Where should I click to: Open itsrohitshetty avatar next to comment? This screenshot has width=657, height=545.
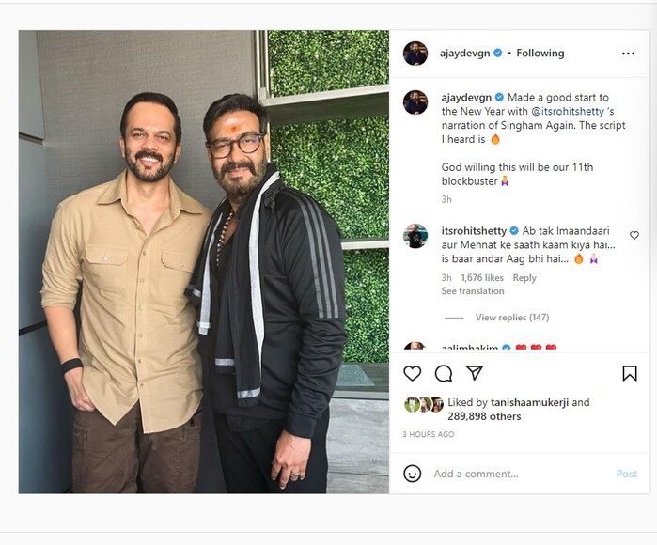coord(415,236)
